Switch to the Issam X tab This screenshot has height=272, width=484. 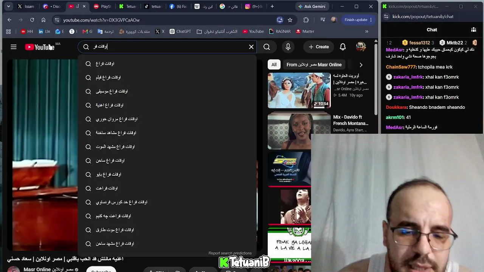click(x=26, y=6)
